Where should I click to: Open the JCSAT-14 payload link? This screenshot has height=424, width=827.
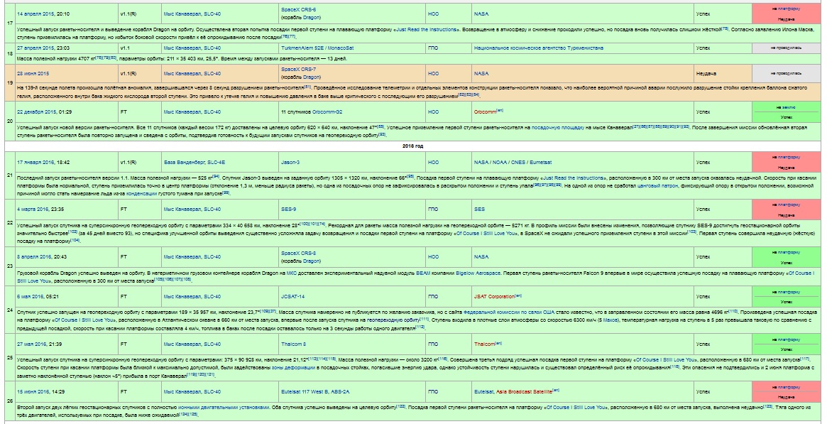pyautogui.click(x=292, y=297)
